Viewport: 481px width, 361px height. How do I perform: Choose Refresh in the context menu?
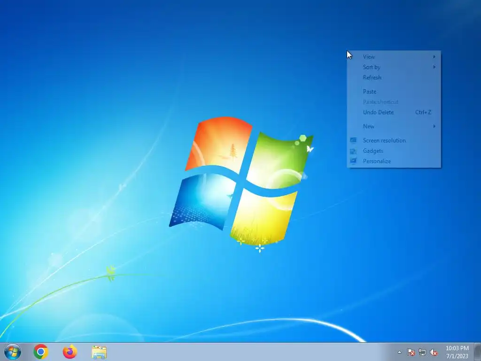(394, 78)
